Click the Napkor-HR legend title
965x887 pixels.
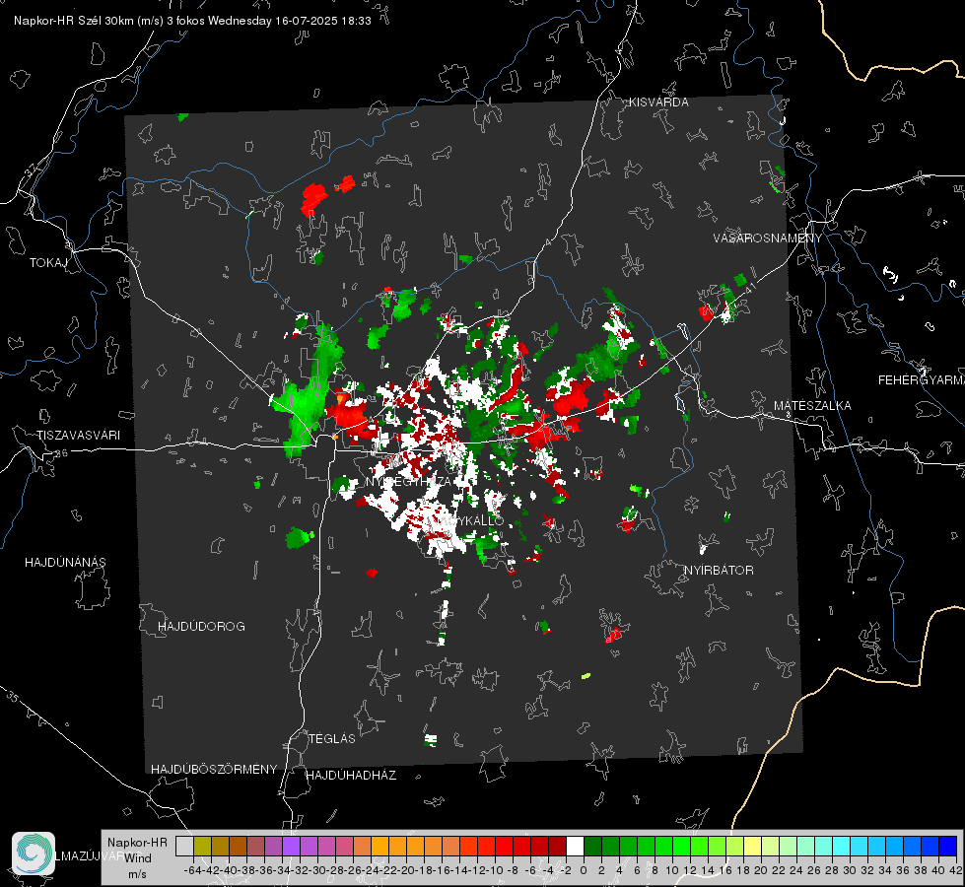(137, 843)
